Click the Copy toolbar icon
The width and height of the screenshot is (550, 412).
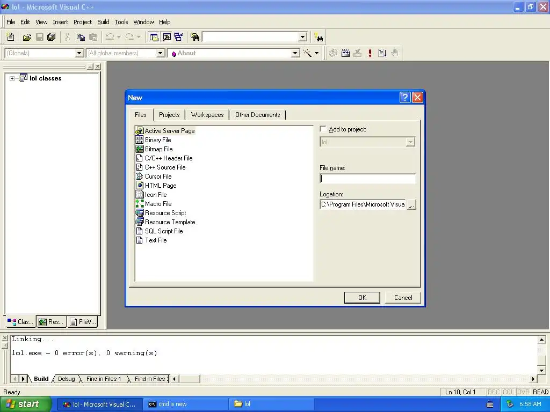tap(81, 37)
